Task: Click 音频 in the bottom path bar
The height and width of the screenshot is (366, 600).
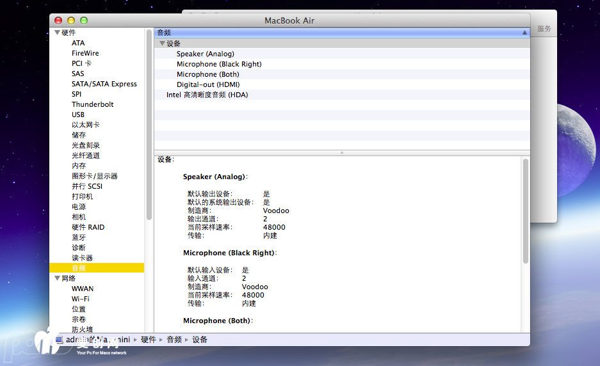Action: (174, 340)
